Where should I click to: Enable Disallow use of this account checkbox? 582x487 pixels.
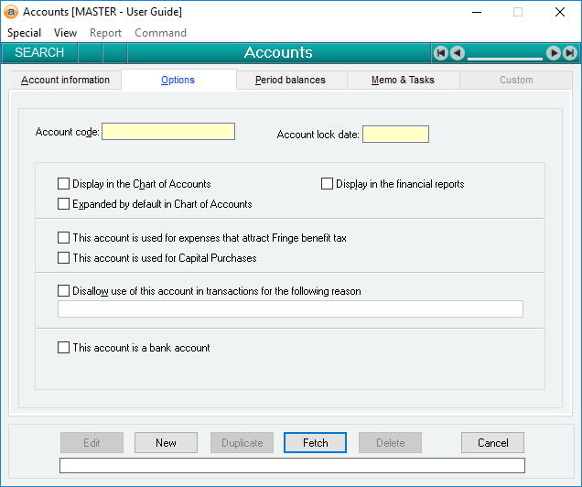pyautogui.click(x=64, y=291)
